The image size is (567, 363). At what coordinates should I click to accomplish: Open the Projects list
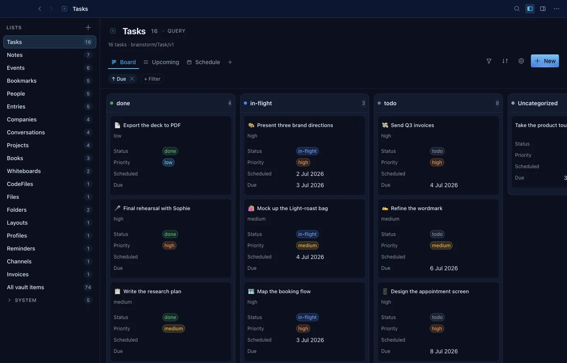(x=50, y=145)
